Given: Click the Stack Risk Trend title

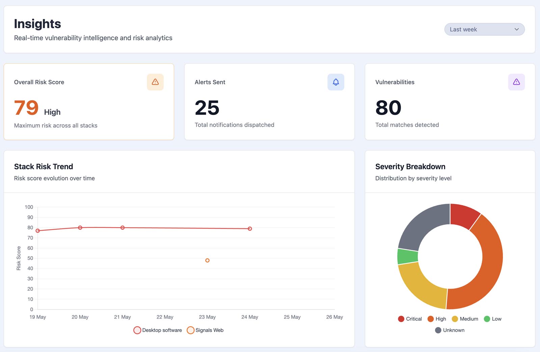Looking at the screenshot, I should [44, 167].
